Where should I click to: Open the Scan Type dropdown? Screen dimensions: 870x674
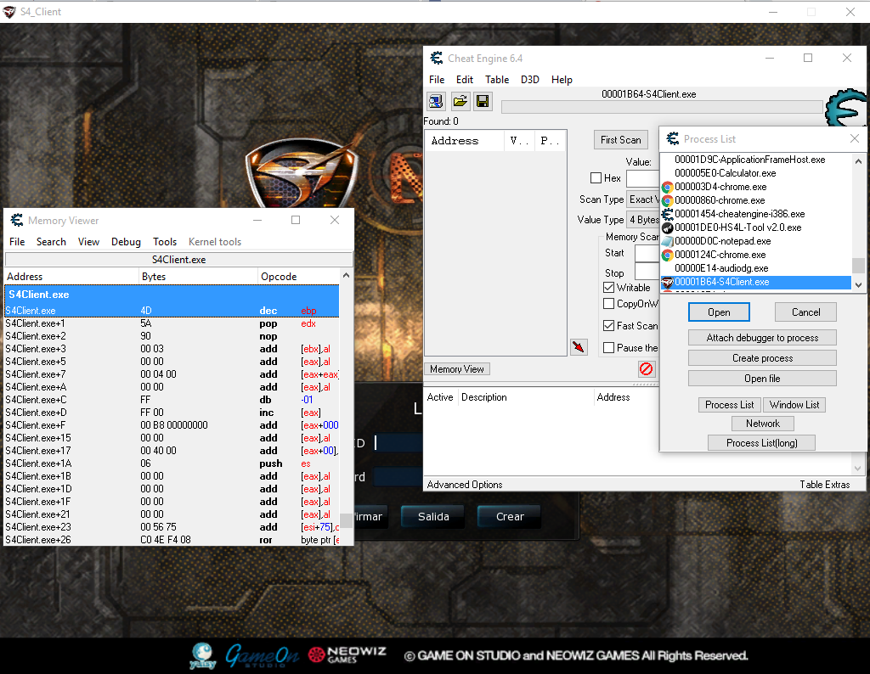(642, 199)
